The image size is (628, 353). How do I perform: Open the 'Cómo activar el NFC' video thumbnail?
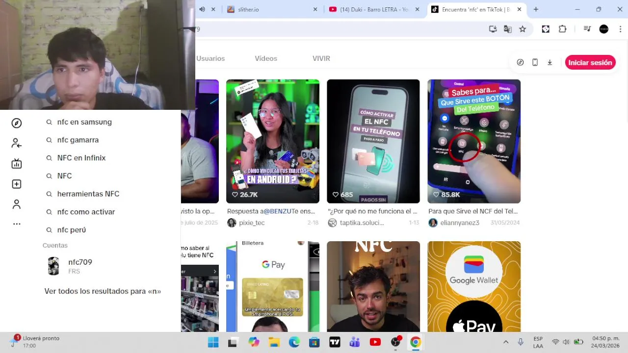coord(373,141)
